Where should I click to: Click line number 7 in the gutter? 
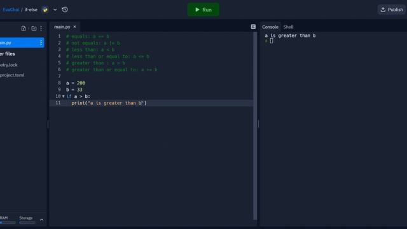59,76
